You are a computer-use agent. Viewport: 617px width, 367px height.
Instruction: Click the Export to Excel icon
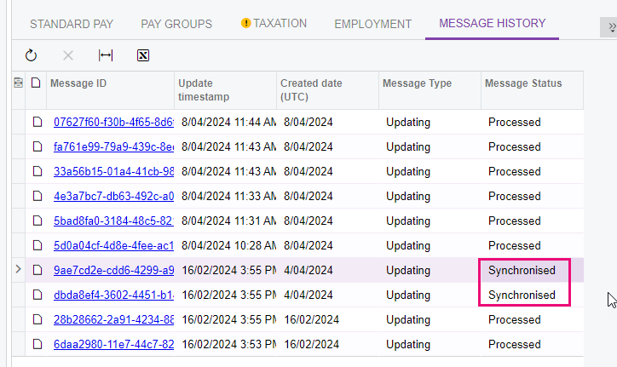coord(143,56)
